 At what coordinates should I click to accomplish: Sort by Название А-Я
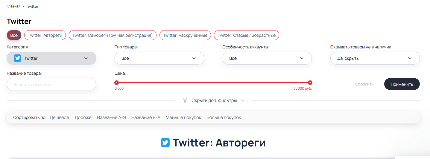[111, 117]
